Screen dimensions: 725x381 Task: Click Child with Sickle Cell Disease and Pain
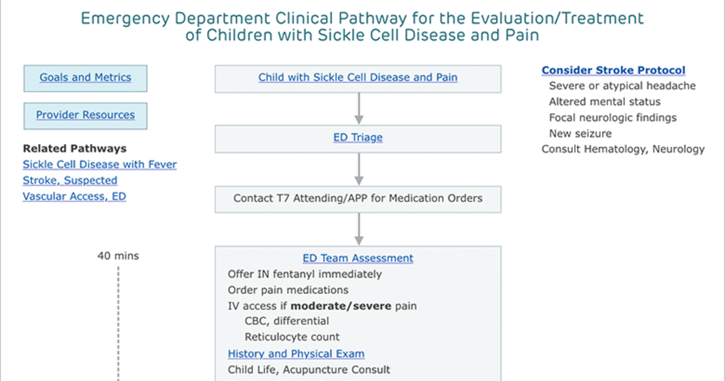[358, 77]
